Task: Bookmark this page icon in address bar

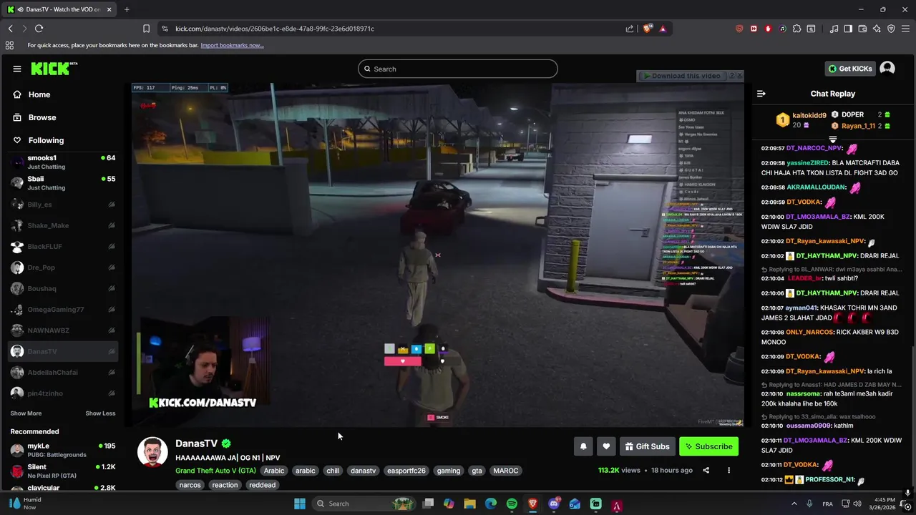Action: tap(146, 29)
